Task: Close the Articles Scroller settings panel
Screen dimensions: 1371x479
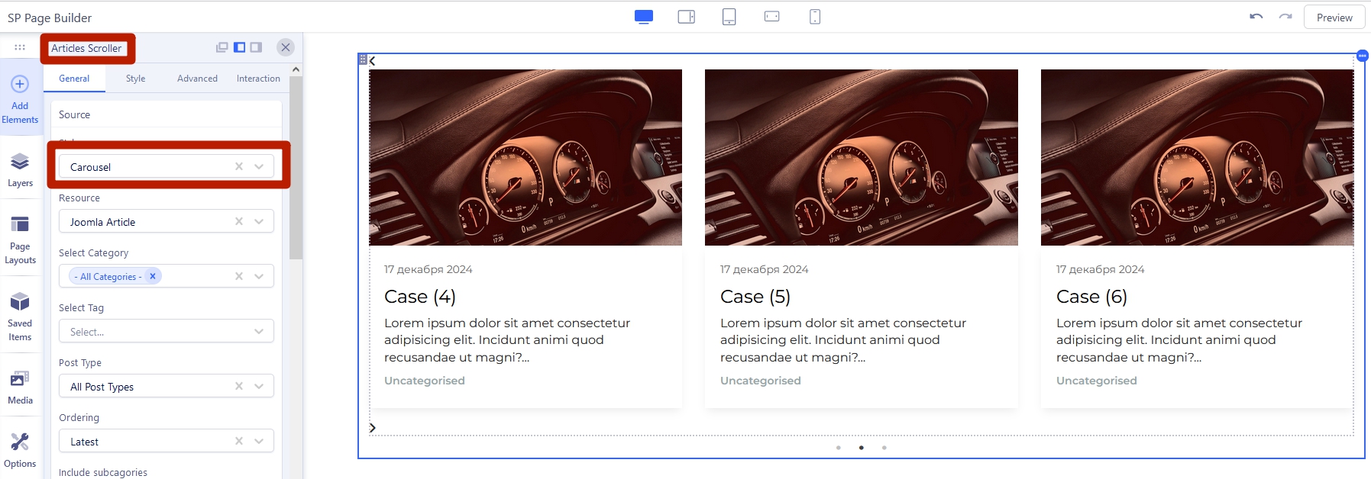Action: click(x=286, y=47)
